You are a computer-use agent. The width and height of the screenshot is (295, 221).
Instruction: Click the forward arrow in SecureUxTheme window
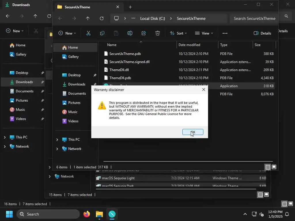[x=74, y=18]
